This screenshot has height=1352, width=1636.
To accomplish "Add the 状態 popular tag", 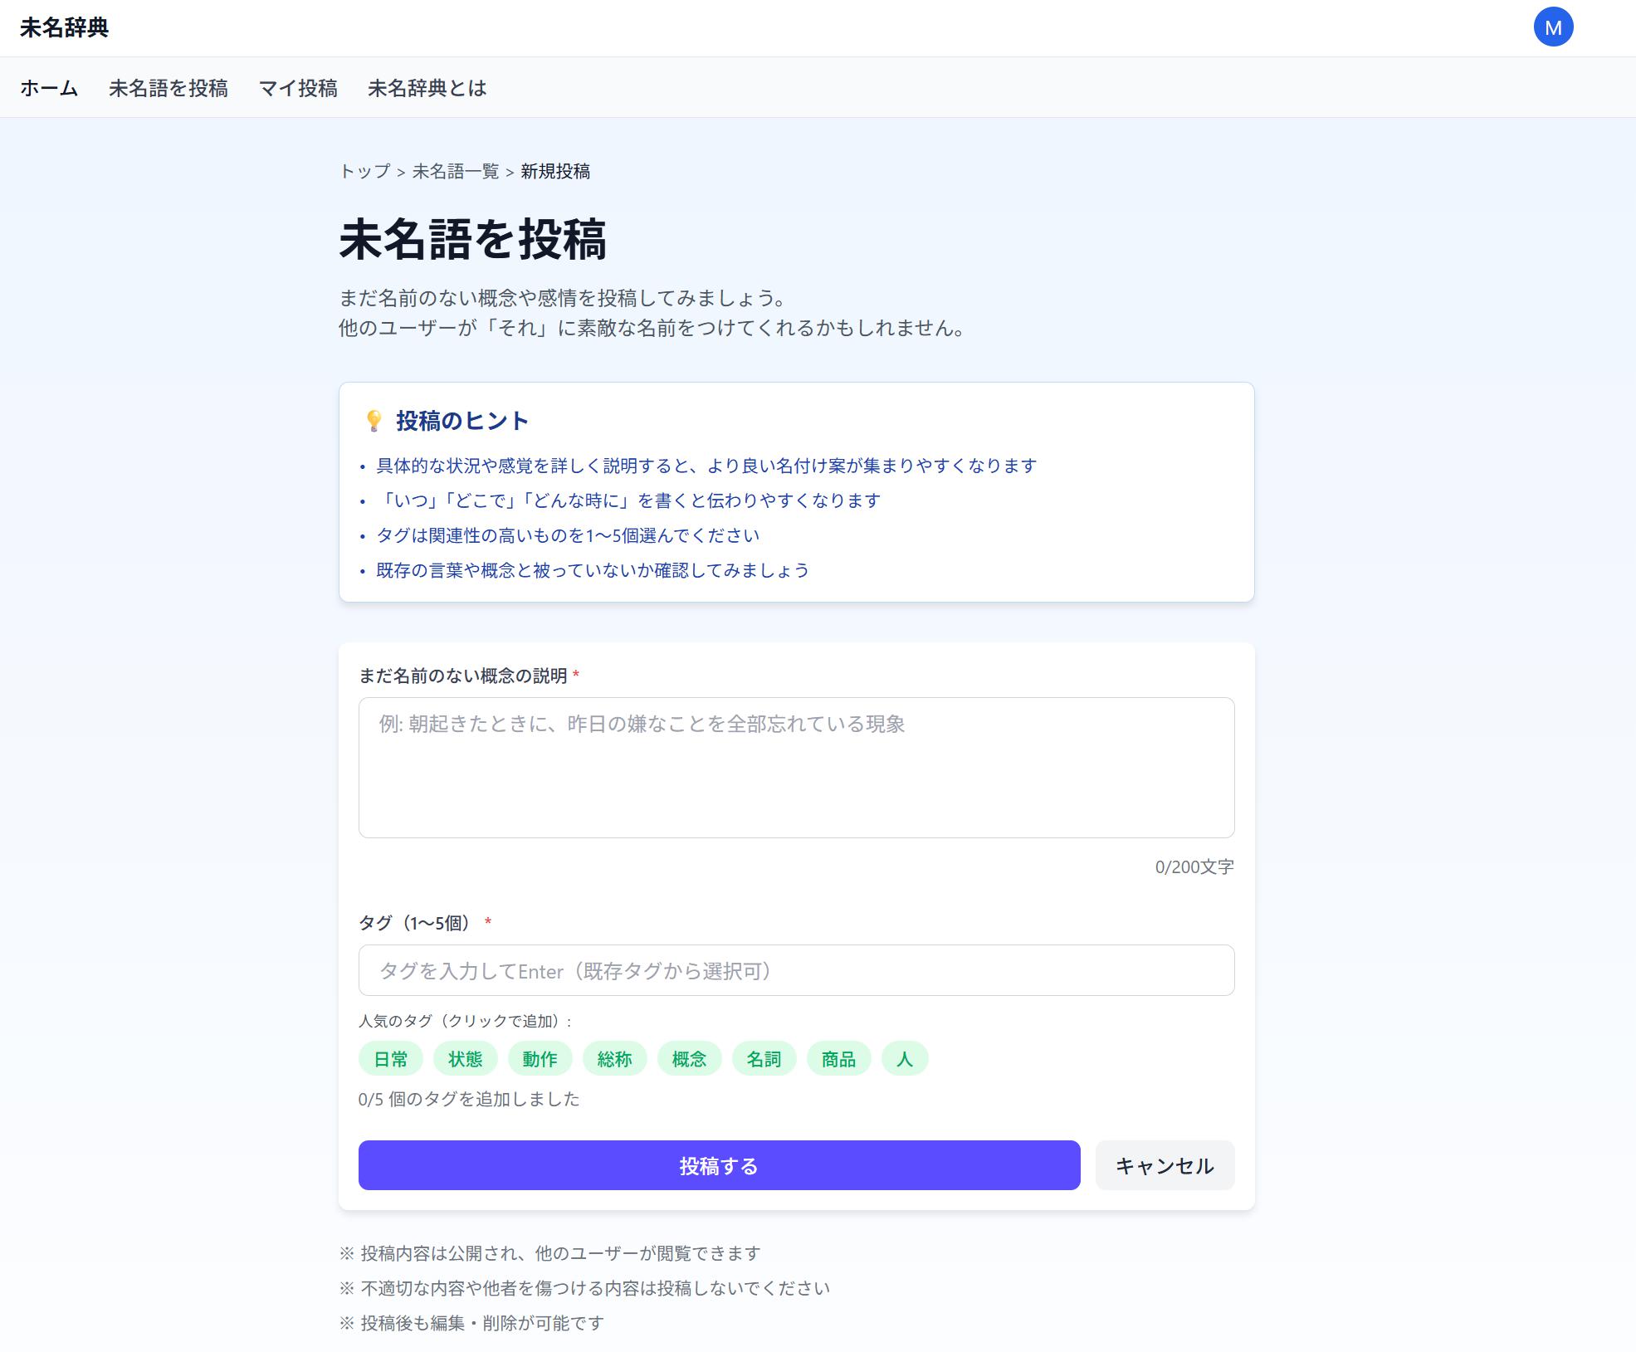I will coord(465,1059).
